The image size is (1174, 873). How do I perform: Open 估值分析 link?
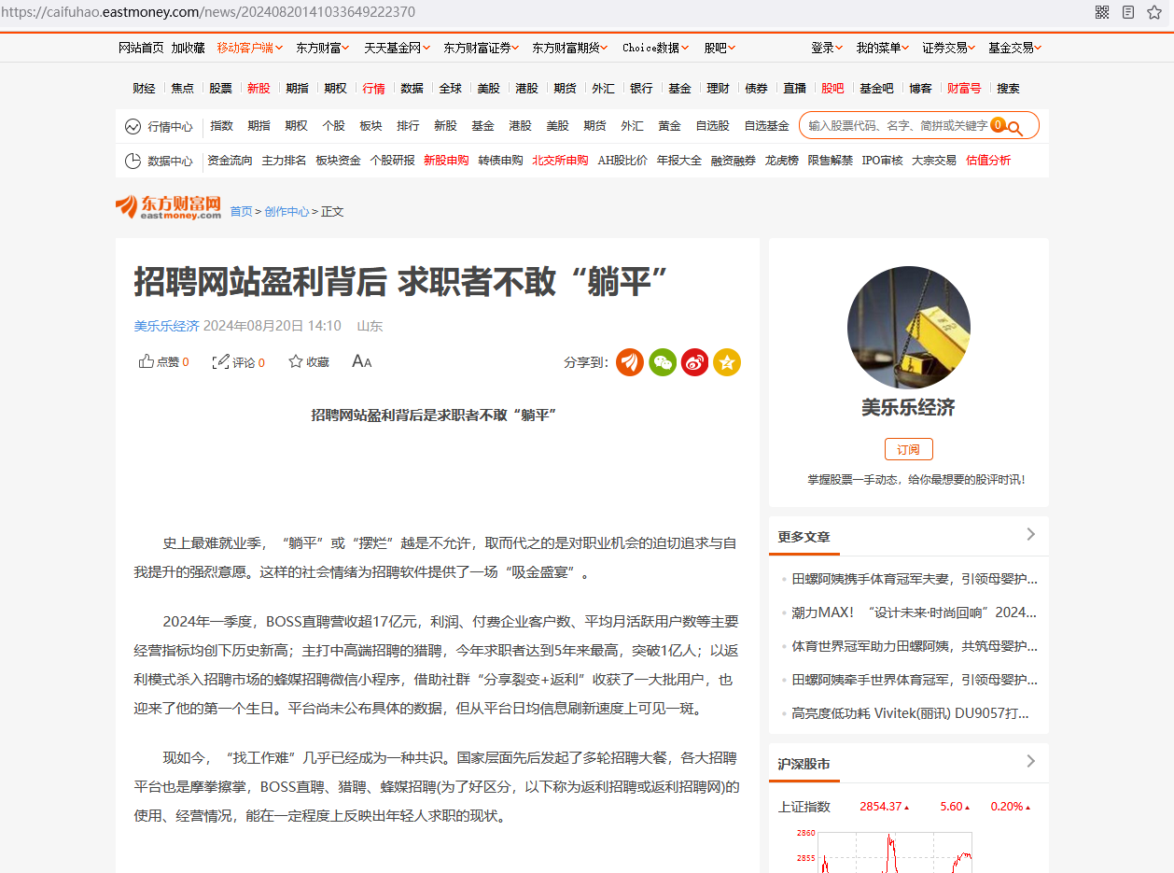(x=988, y=161)
